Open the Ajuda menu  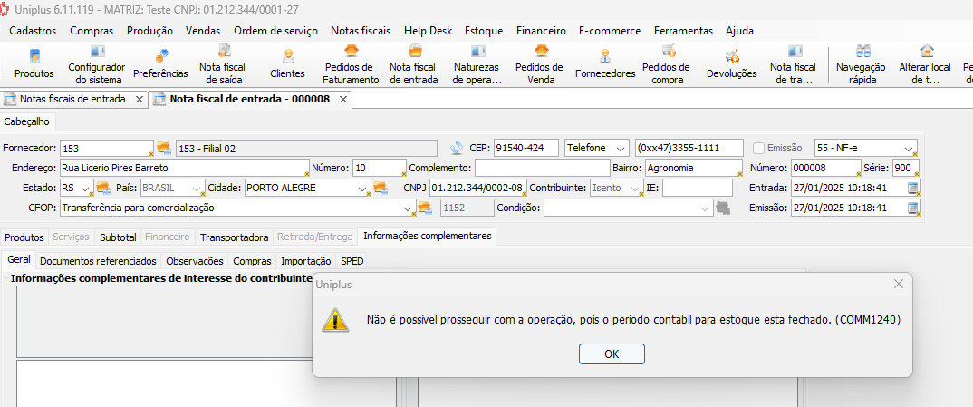[739, 31]
